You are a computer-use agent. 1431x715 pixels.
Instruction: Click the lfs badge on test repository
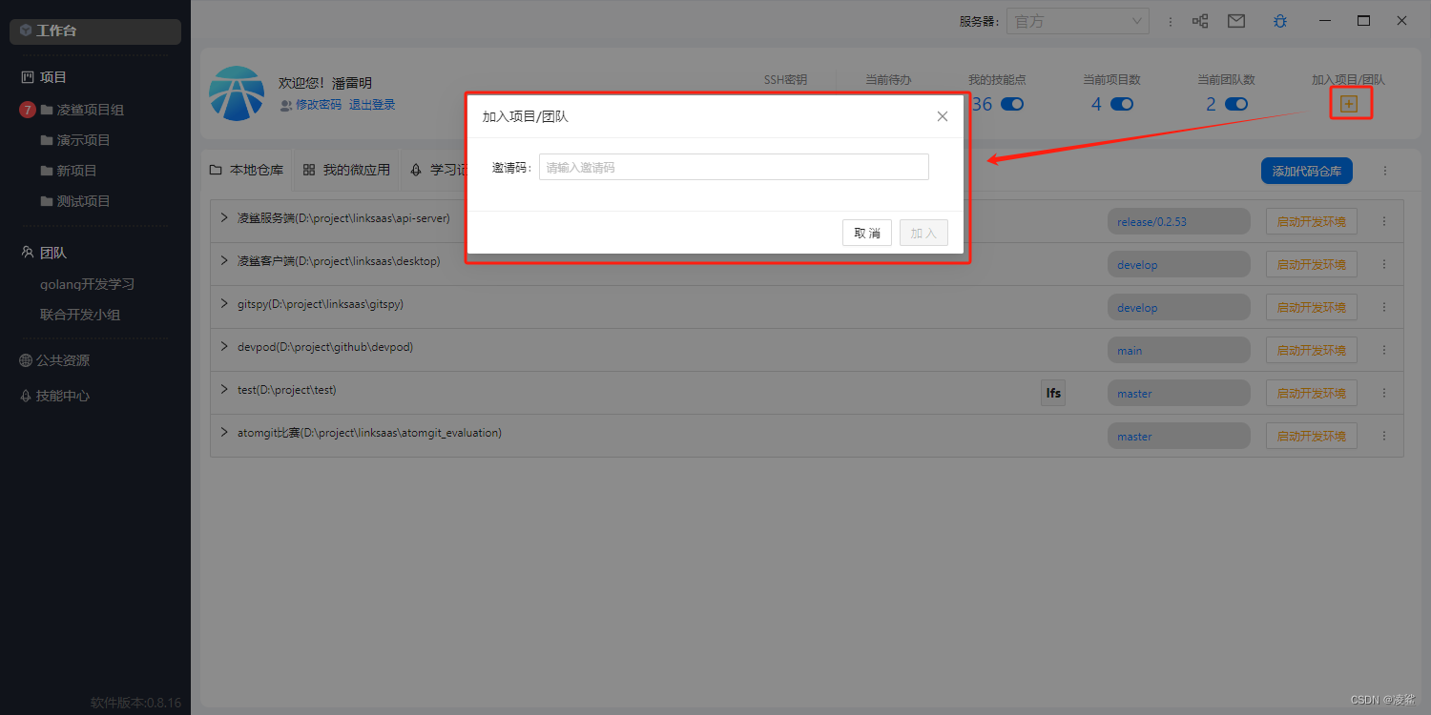click(x=1053, y=393)
